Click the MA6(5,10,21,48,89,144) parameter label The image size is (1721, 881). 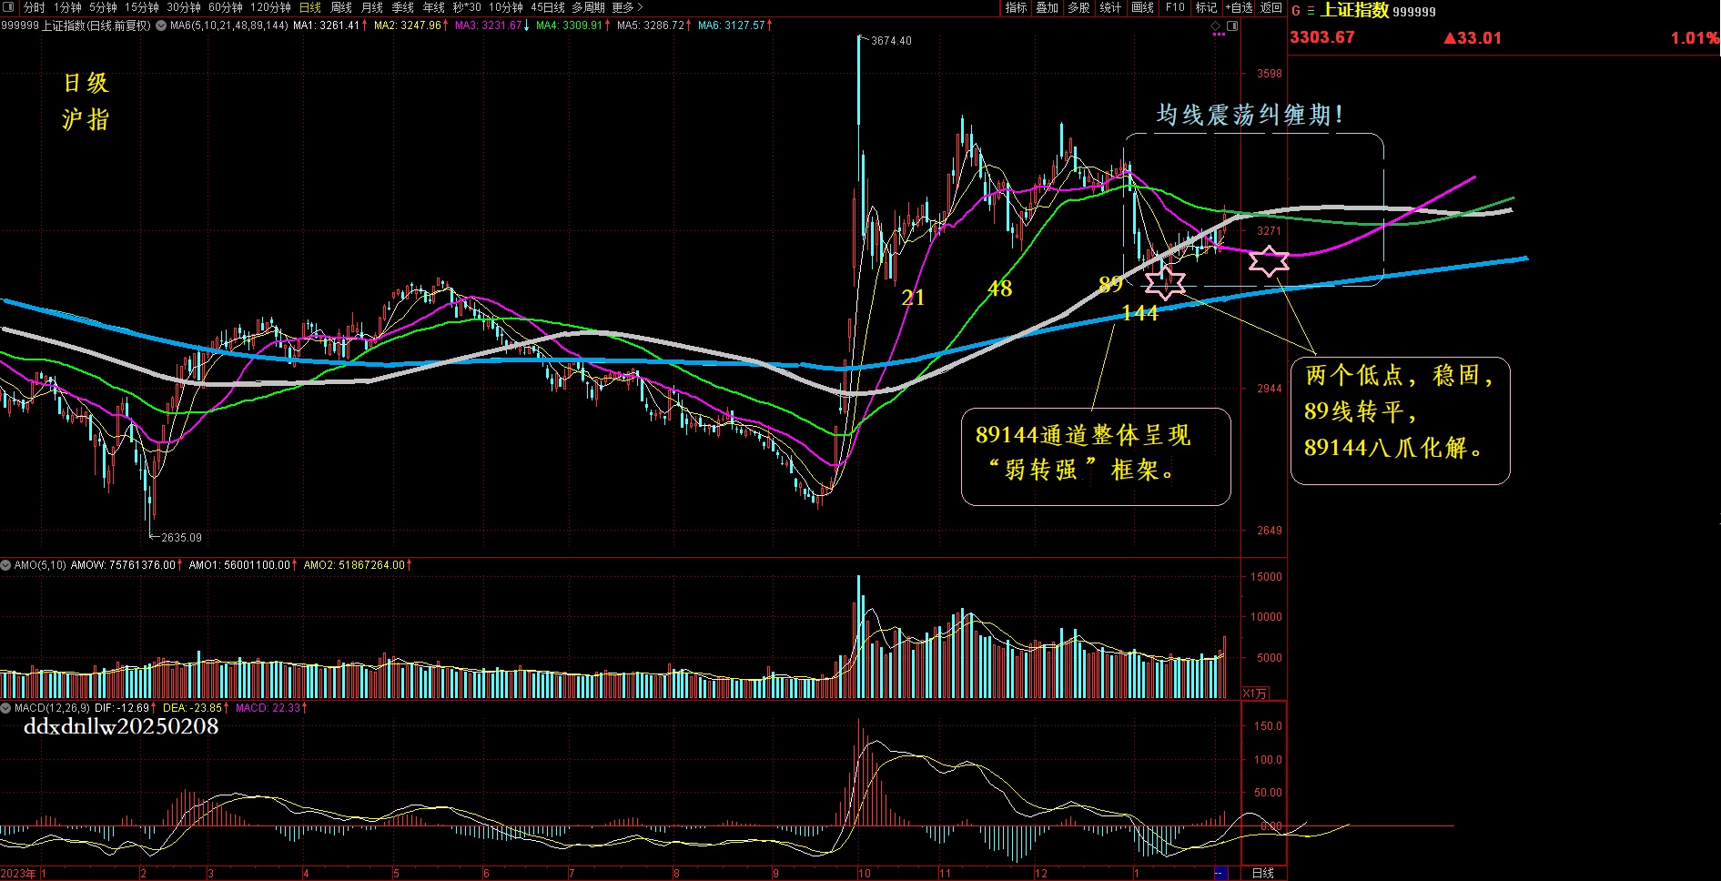tap(229, 25)
